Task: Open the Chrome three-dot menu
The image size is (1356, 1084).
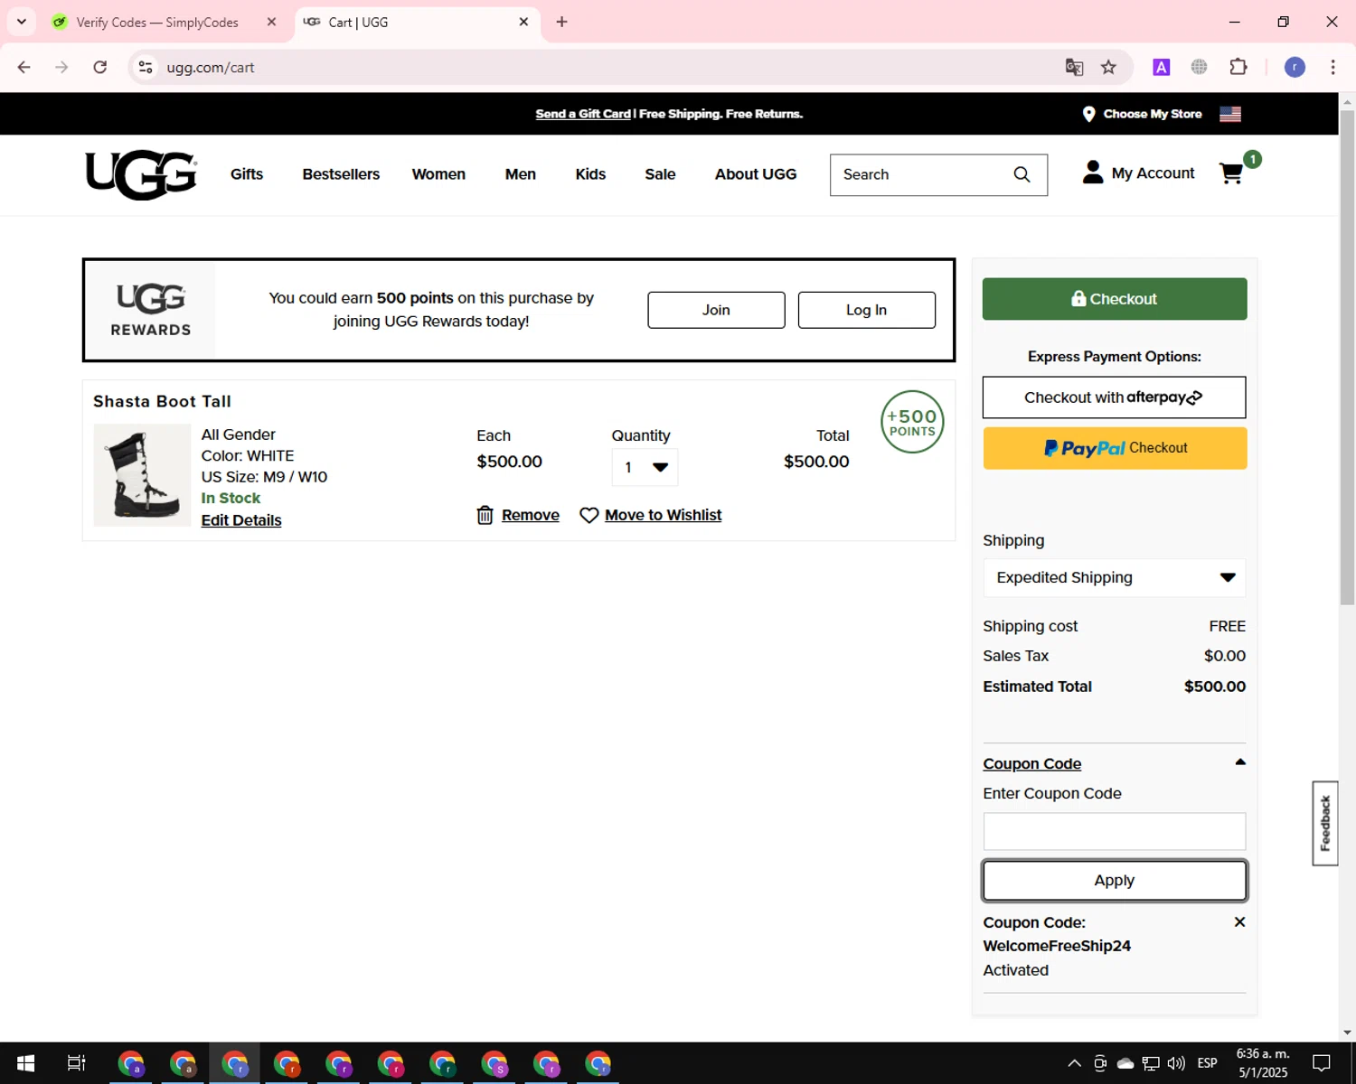Action: pyautogui.click(x=1332, y=67)
